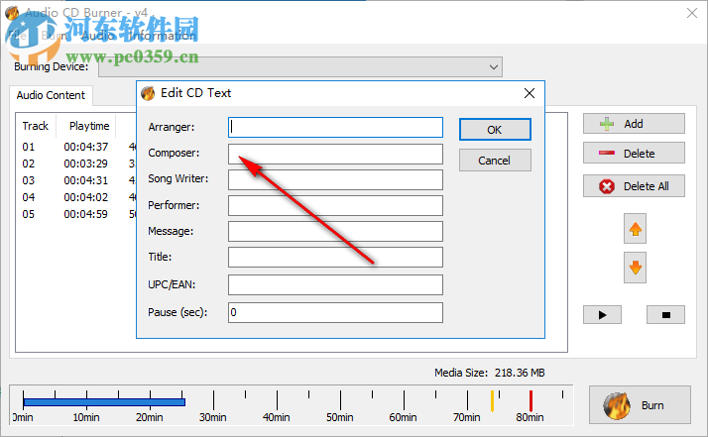Select track 03 row
Image resolution: width=708 pixels, height=437 pixels.
[75, 180]
